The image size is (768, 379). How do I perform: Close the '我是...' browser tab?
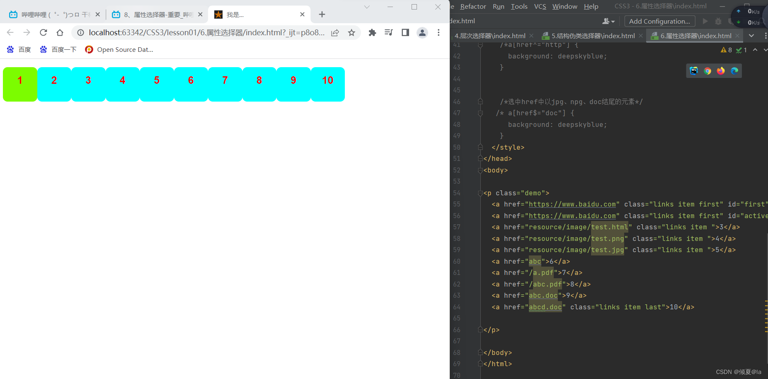(x=302, y=15)
